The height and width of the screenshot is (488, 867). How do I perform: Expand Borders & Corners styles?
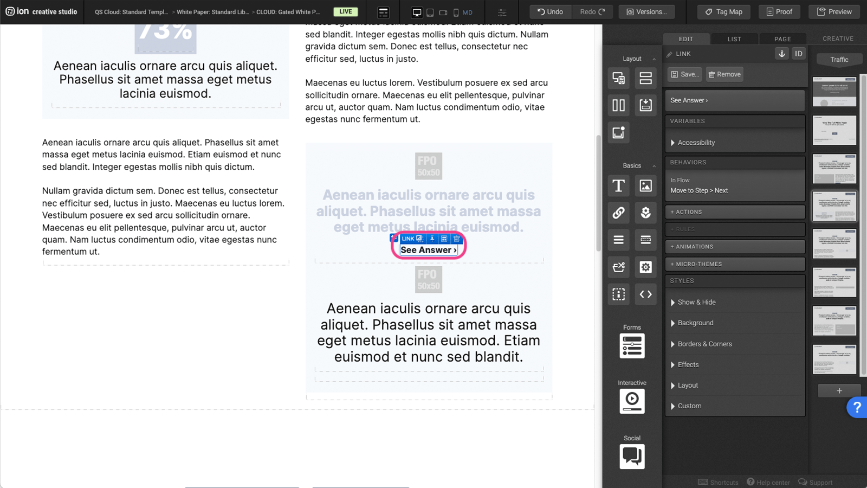coord(704,344)
